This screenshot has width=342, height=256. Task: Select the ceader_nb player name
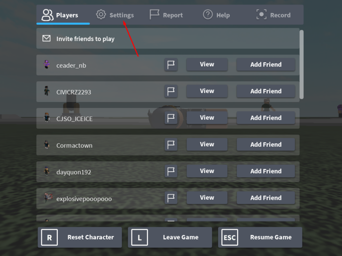[x=71, y=66]
